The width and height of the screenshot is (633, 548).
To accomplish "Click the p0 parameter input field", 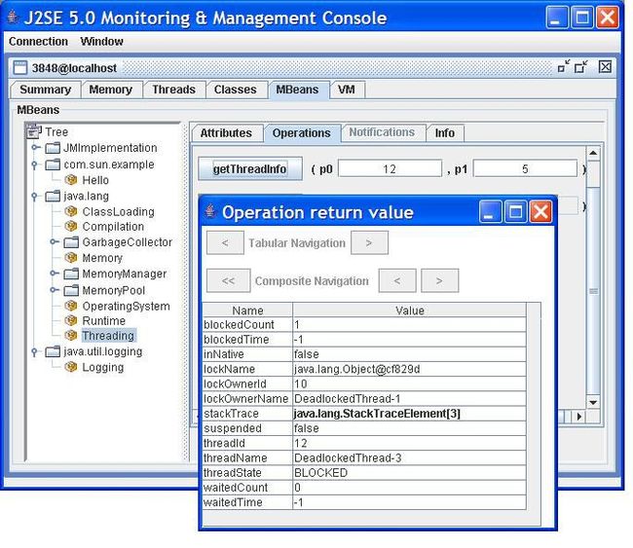I will 390,168.
